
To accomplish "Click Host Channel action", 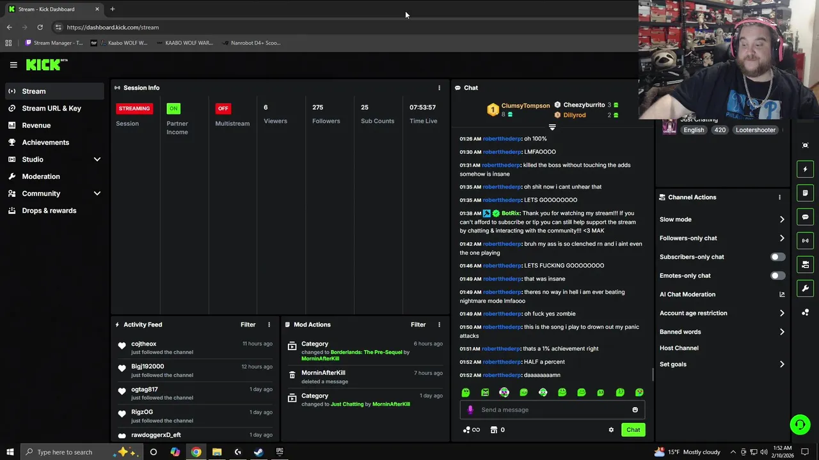I will pos(679,348).
